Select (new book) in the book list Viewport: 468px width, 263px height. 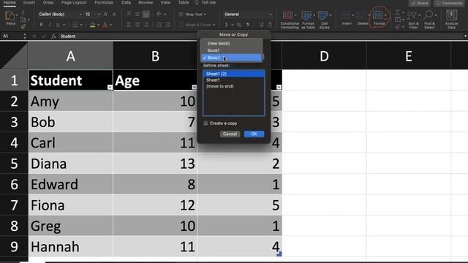232,43
